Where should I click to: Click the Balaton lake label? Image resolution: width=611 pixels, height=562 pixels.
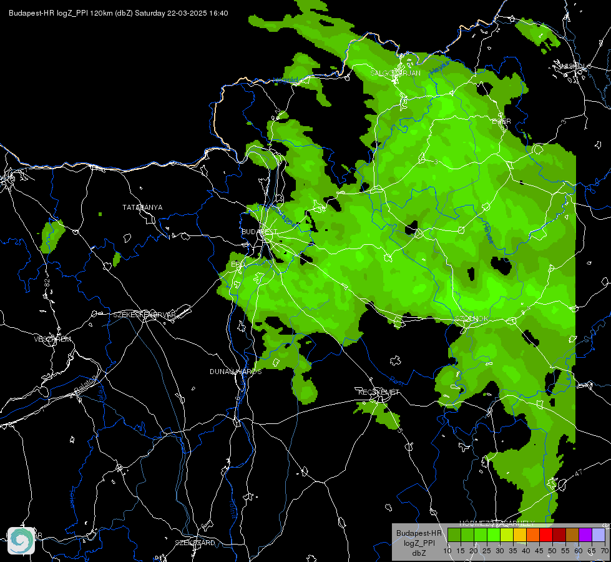coord(84,383)
